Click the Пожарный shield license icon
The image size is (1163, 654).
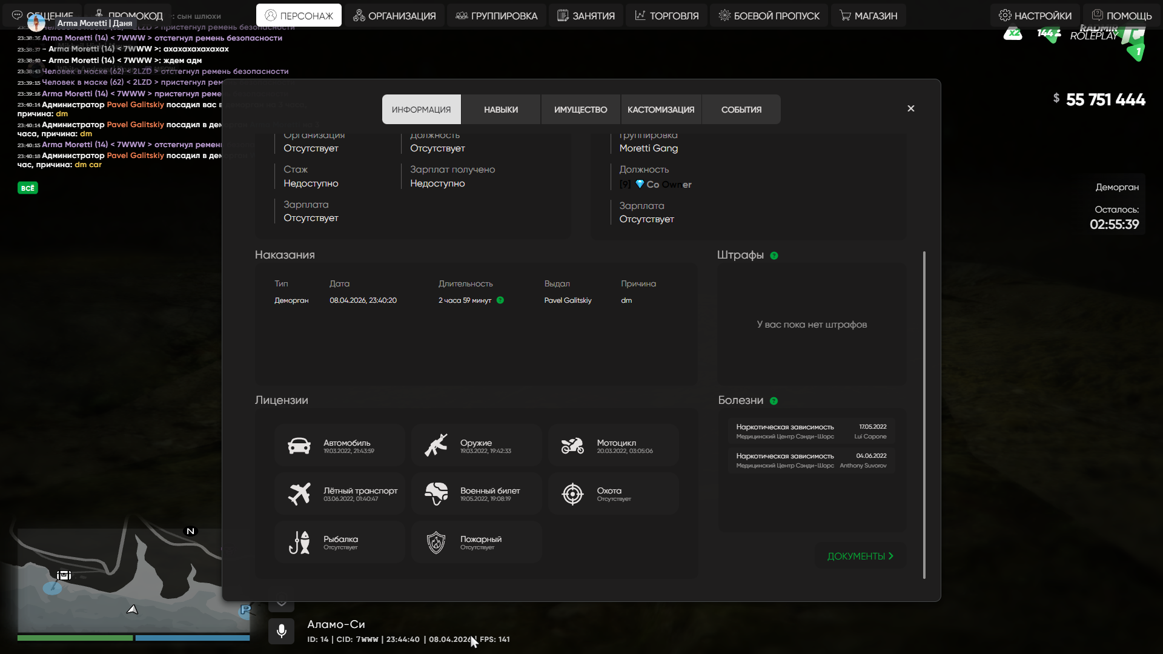click(436, 543)
